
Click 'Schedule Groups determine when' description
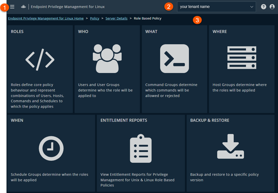(50, 177)
